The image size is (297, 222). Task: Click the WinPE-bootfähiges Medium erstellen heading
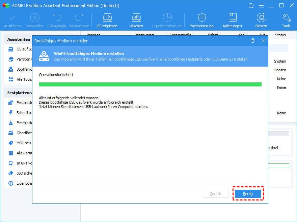click(89, 53)
